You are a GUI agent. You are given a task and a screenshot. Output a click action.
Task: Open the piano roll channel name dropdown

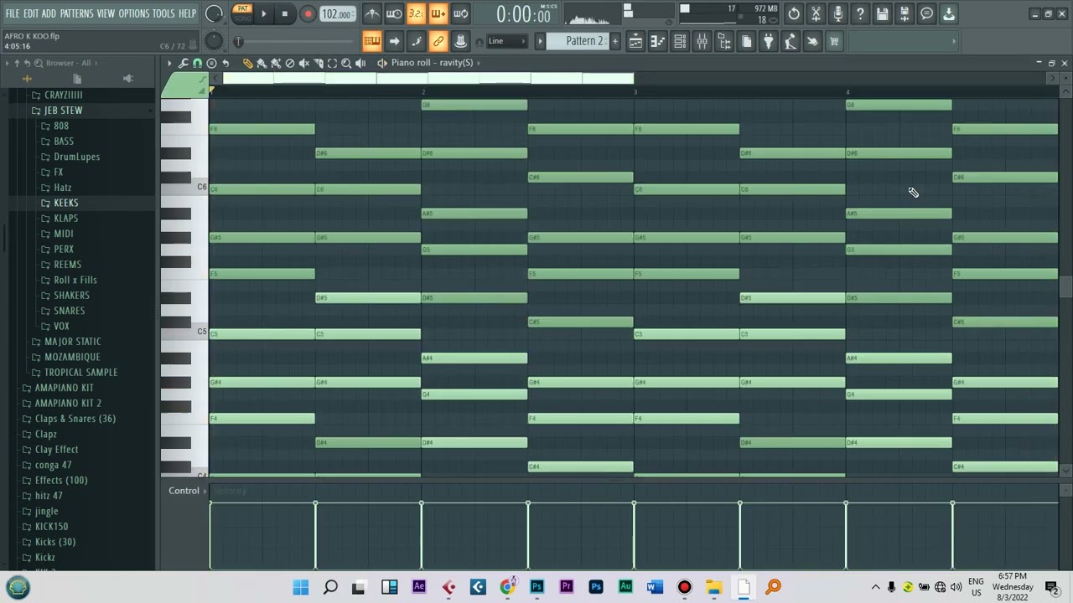[x=431, y=63]
